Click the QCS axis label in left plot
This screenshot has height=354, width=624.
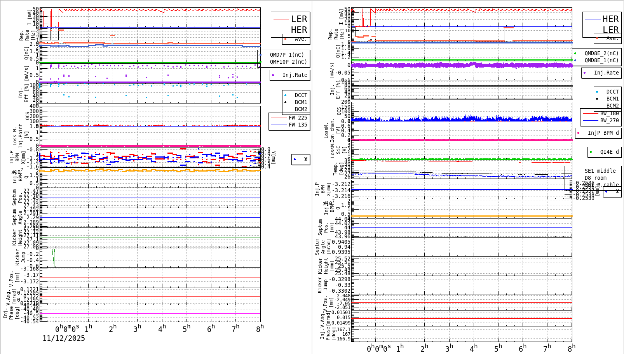(x=28, y=116)
